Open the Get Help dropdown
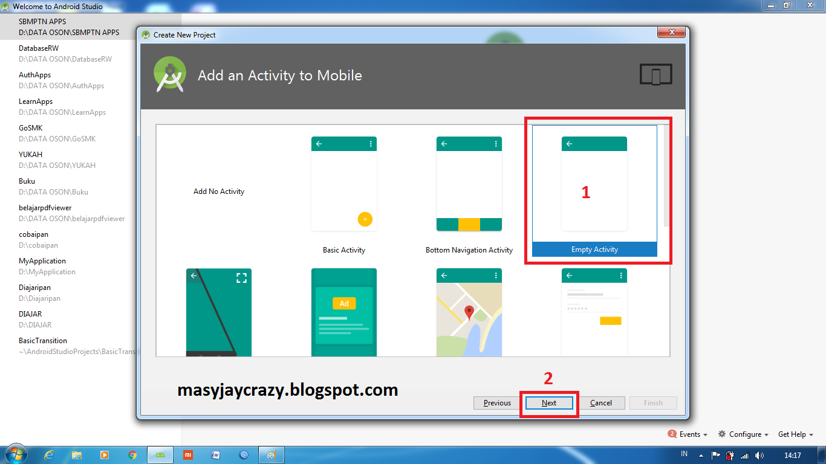 [x=796, y=434]
